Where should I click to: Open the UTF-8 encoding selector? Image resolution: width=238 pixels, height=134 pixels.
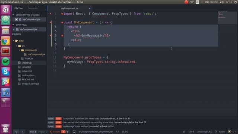[191, 131]
